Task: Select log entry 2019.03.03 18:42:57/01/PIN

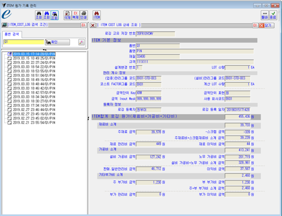Action: coord(34,92)
